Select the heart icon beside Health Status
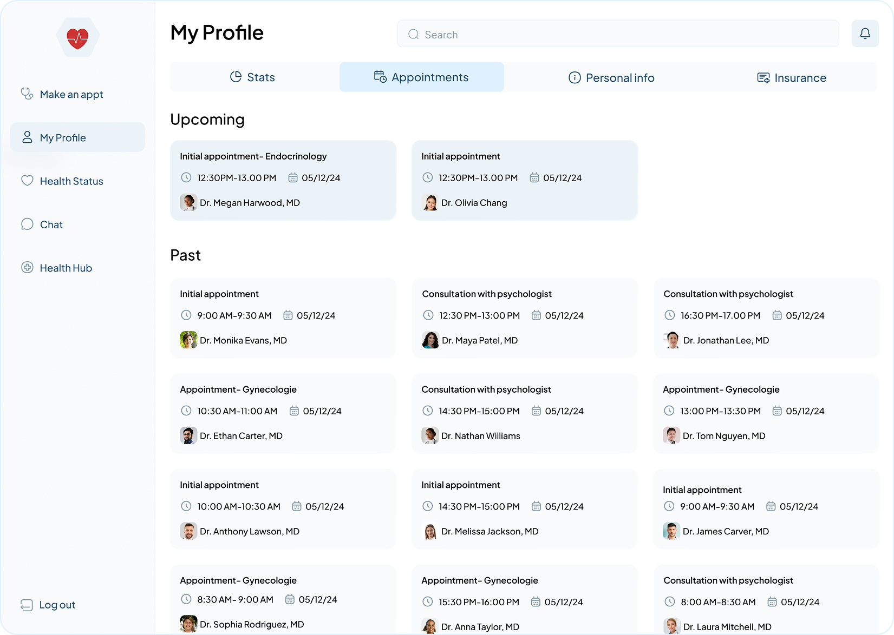 [x=27, y=181]
